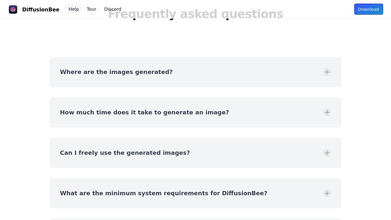Click the system requirements FAQ card panel
The width and height of the screenshot is (391, 220).
[x=195, y=193]
